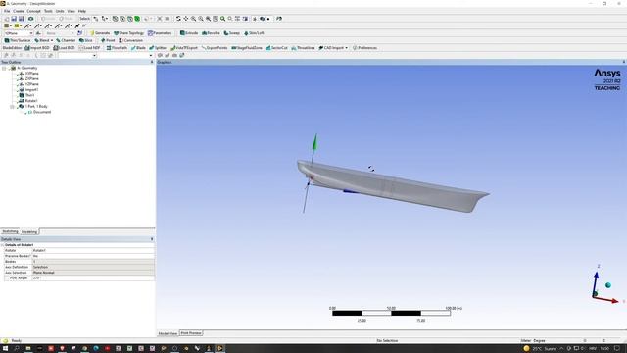The image size is (627, 353).
Task: Select the Sweep feature
Action: 232,33
